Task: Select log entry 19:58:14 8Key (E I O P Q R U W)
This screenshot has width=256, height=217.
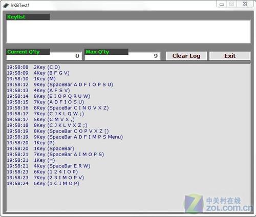Action: pos(49,96)
